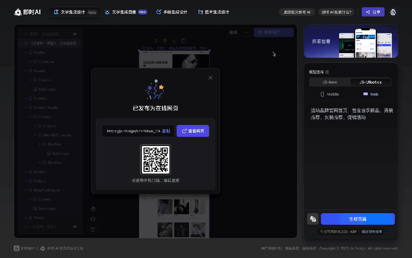Viewport: 412px width, 258px height.
Task: Click the dice random-prompt icon
Action: tap(313, 219)
